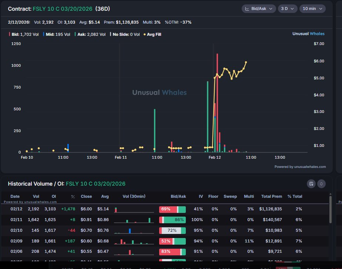Toggle the Mid volume legend series
This screenshot has height=269, width=342.
tap(56, 34)
